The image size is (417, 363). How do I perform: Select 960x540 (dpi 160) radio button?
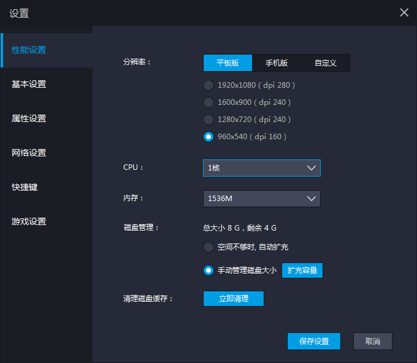click(208, 137)
